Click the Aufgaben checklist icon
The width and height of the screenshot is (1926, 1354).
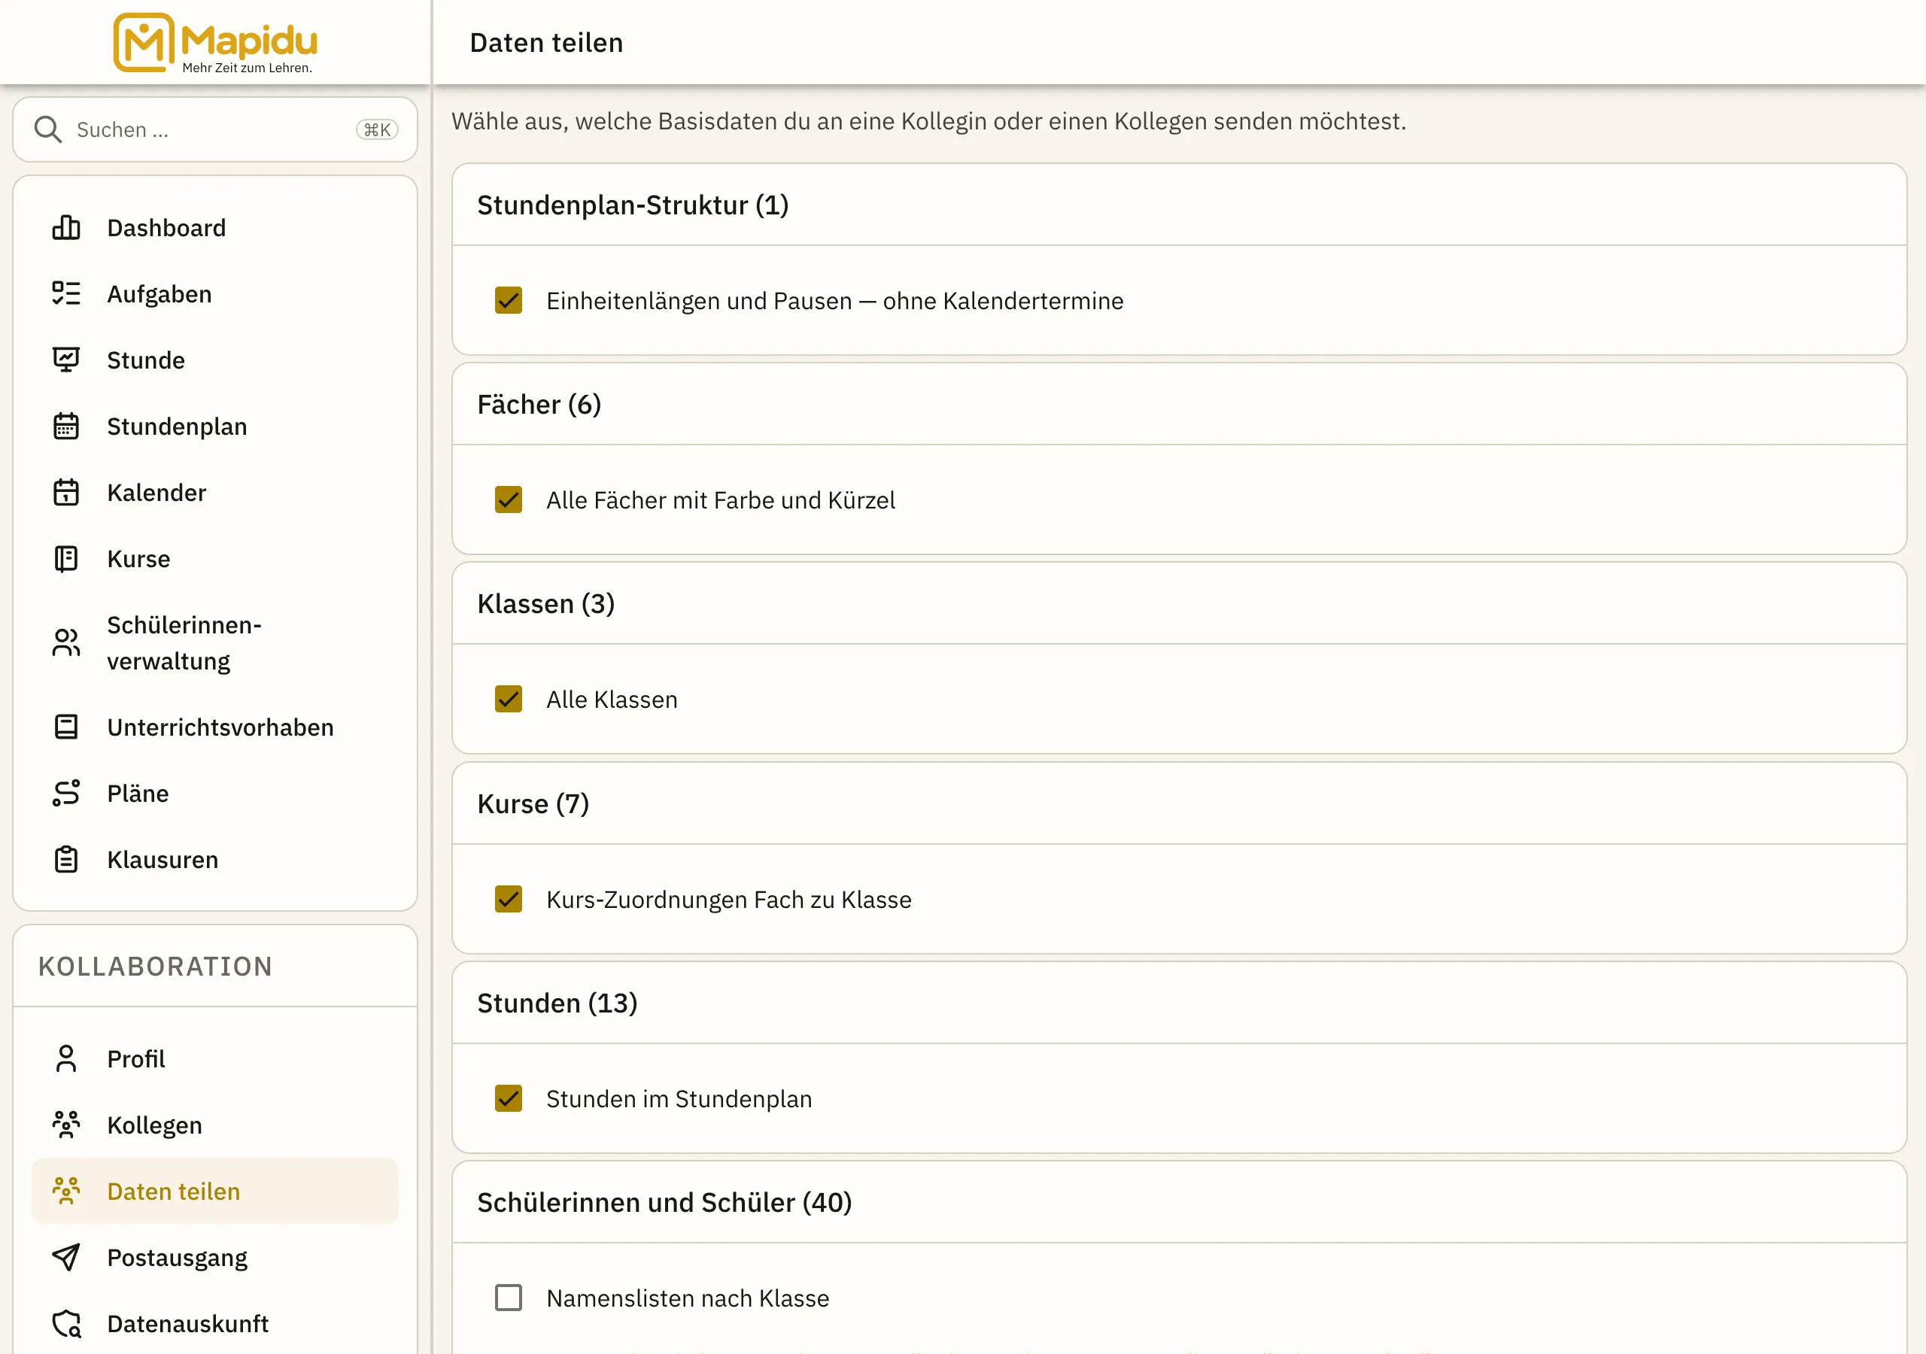coord(66,293)
